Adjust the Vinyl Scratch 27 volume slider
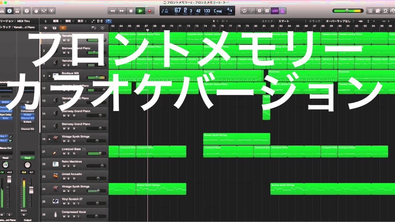The image size is (395, 222). click(97, 203)
